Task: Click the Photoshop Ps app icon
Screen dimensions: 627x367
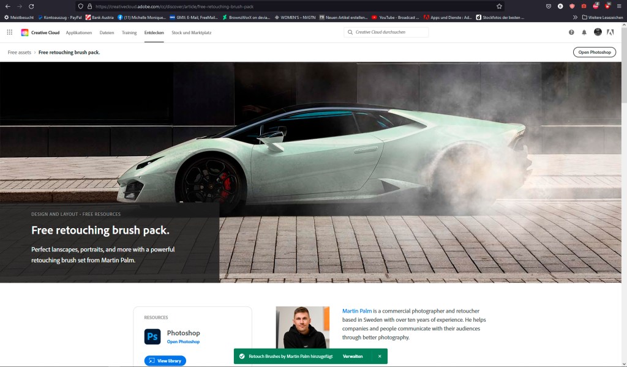Action: 152,336
